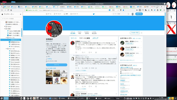177x100 pixels.
Task: Open direct message icon on first tweet
Action: pos(96,52)
